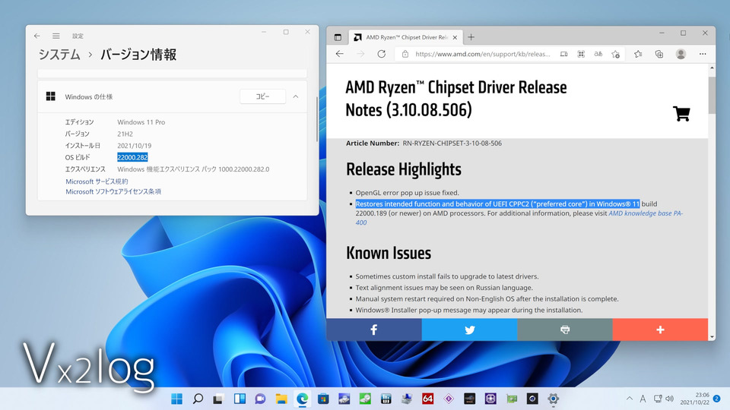This screenshot has height=410, width=730.
Task: Open Microsoft ソフトウェアライセンス条項 link
Action: tap(113, 191)
